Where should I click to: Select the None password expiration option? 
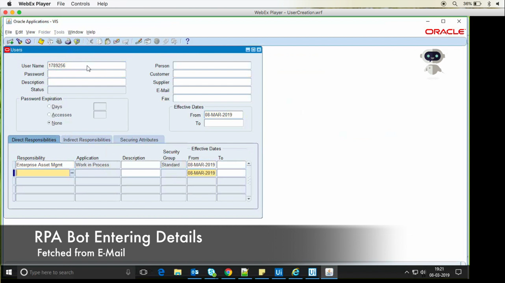coord(49,123)
